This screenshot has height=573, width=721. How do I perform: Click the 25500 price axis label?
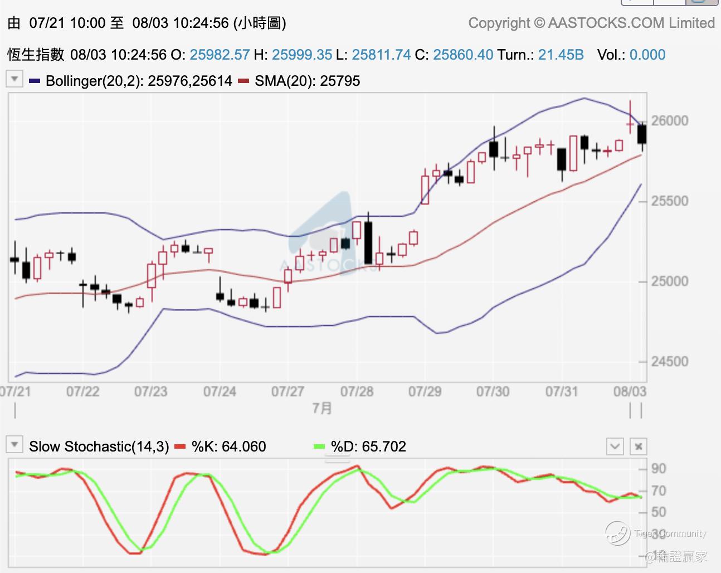pyautogui.click(x=670, y=201)
